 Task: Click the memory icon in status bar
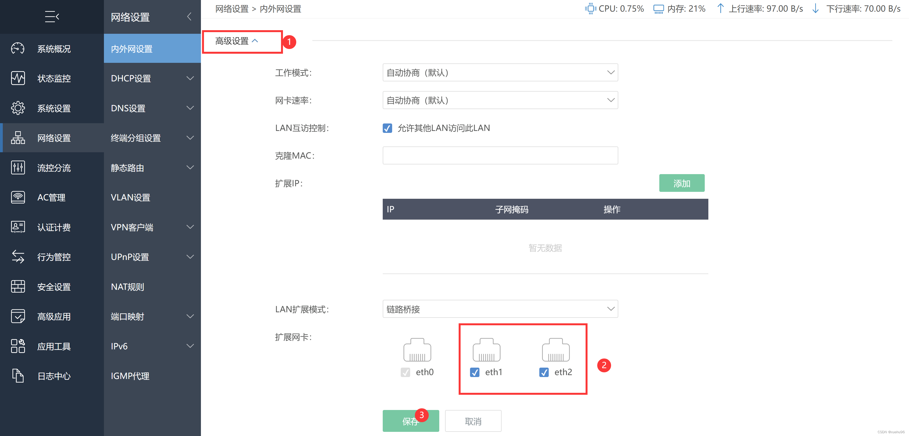pos(658,9)
